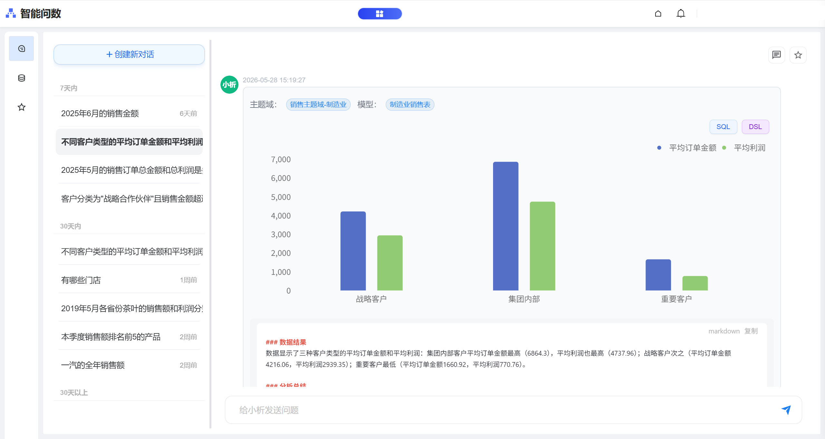Click the blue grid apps button
The height and width of the screenshot is (439, 825).
tap(380, 14)
